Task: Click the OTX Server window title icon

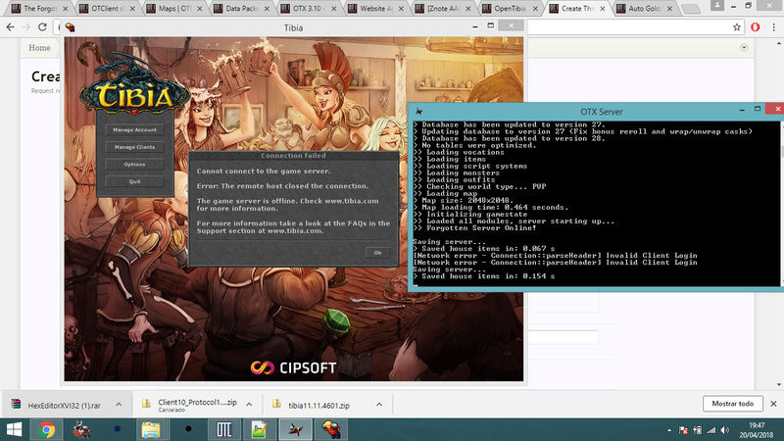Action: coord(418,112)
